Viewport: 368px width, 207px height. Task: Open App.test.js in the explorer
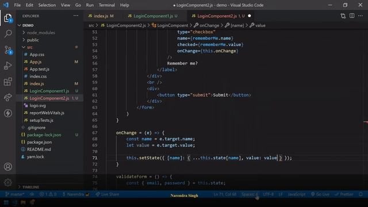coord(39,69)
